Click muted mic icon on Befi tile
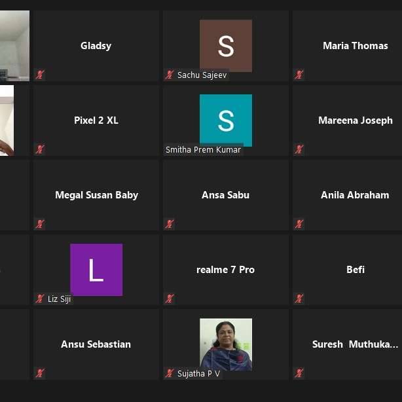 click(299, 299)
